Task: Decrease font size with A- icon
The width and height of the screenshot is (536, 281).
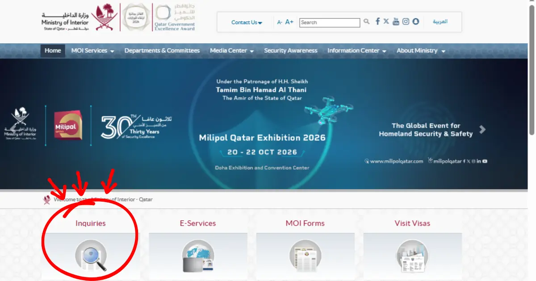Action: (280, 22)
